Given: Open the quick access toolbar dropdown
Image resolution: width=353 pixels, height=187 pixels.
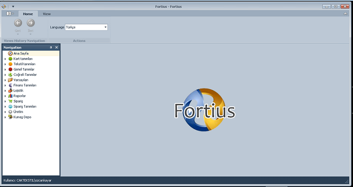Looking at the screenshot, I should tap(13, 7).
